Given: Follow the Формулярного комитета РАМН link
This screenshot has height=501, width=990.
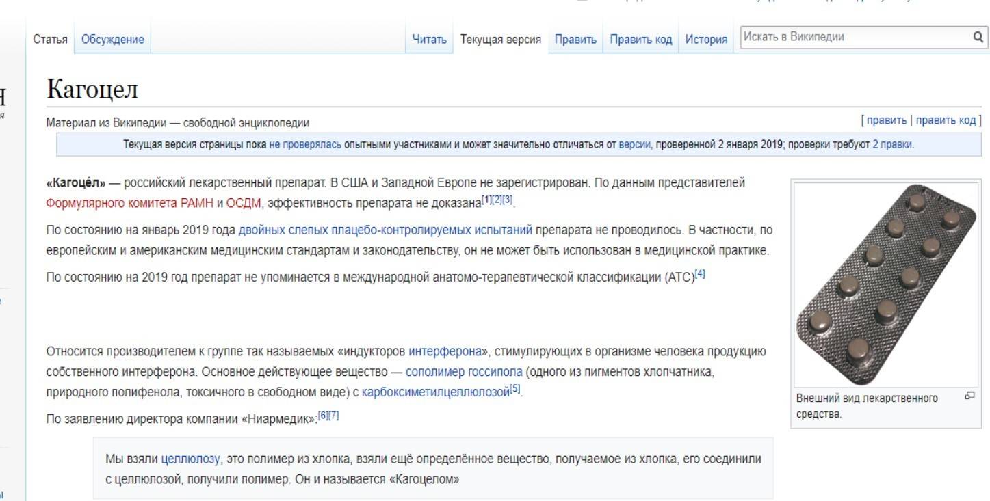Looking at the screenshot, I should pos(130,203).
